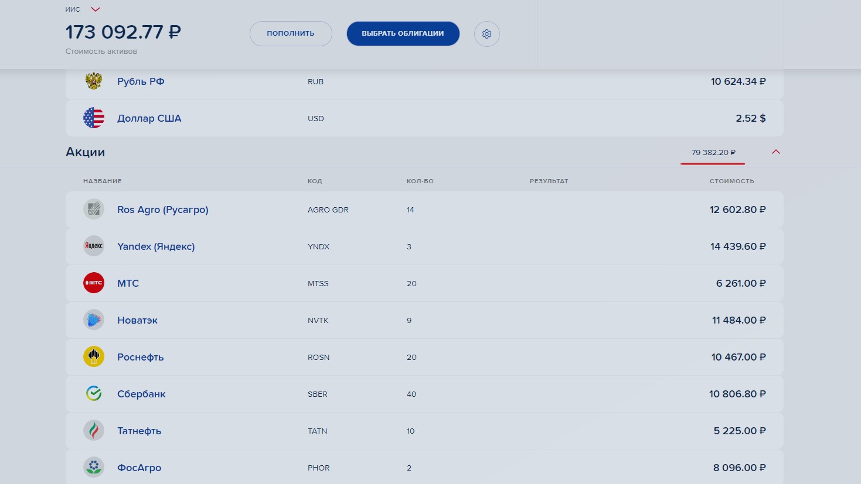This screenshot has width=861, height=484.
Task: Click the Татнефть logo icon
Action: point(94,430)
